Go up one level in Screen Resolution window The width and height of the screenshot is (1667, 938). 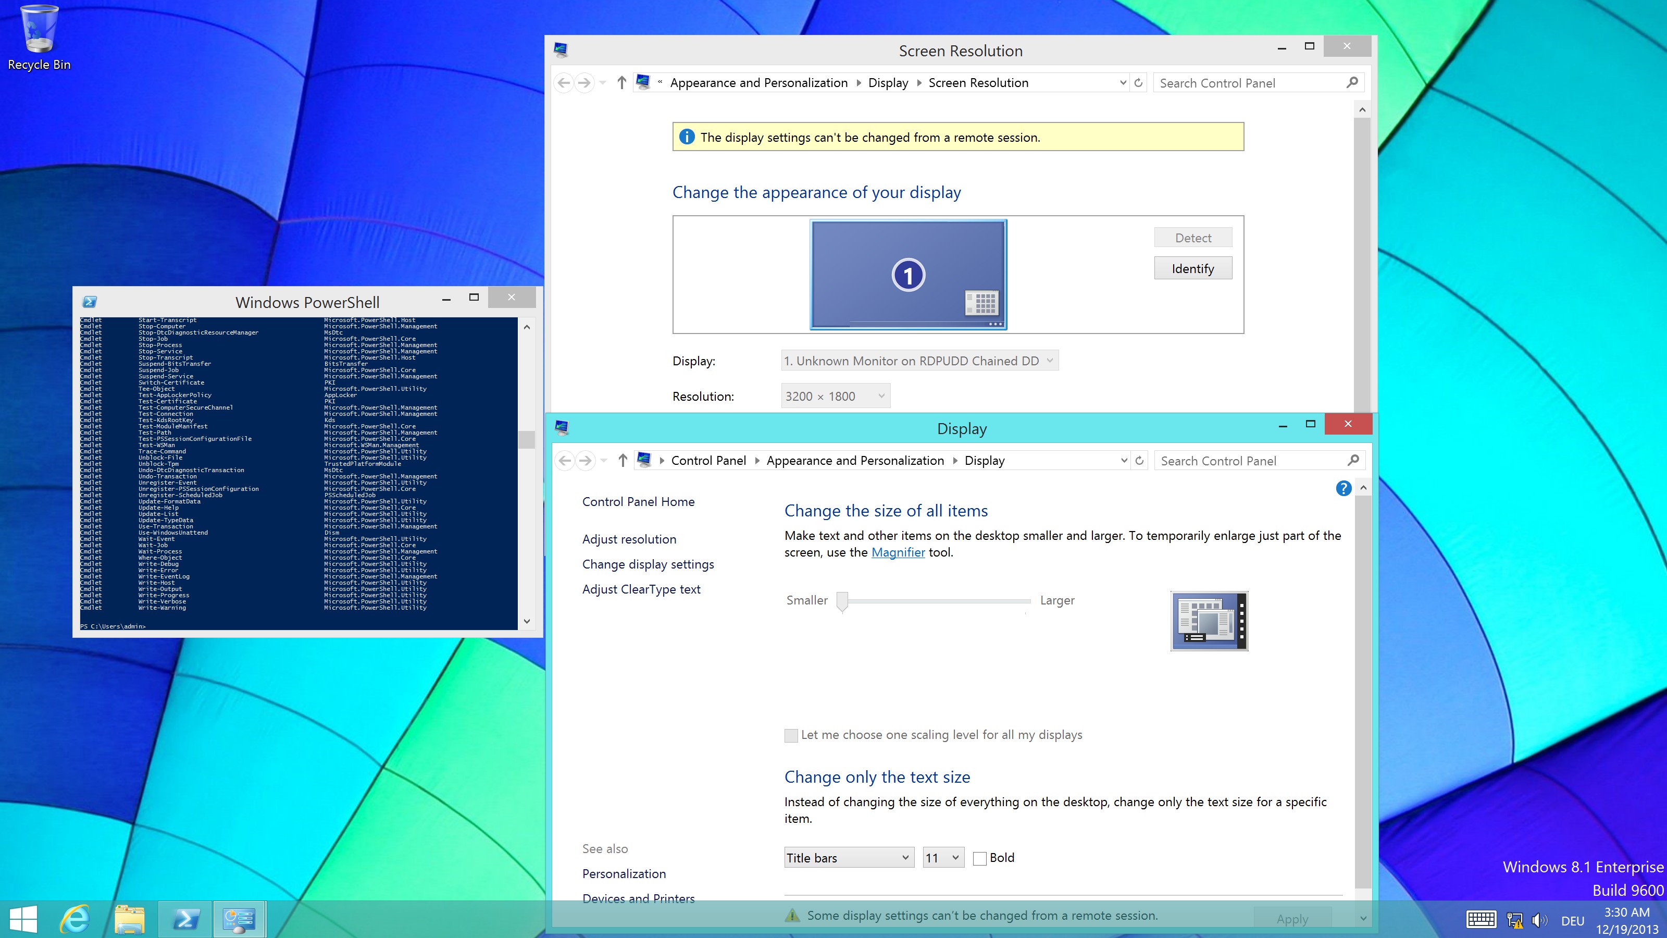pos(621,83)
